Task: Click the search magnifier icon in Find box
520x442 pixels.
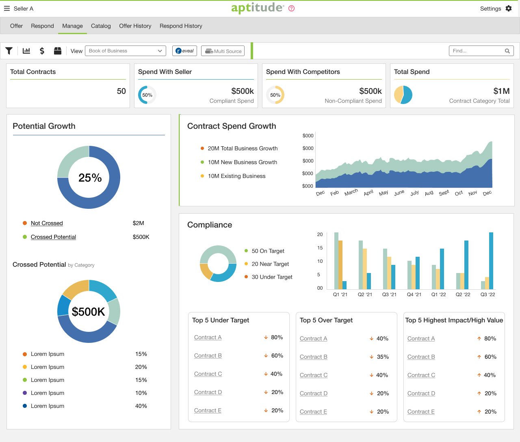Action: click(507, 51)
